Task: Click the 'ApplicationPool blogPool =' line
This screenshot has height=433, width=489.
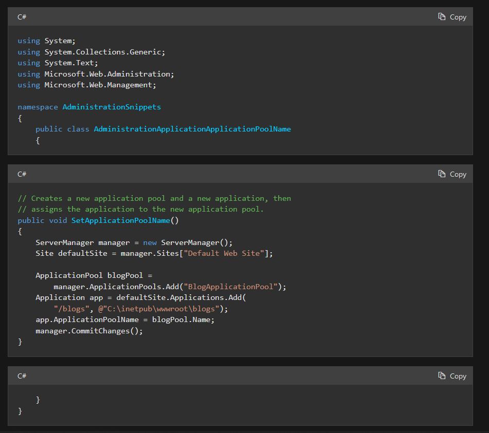Action: pyautogui.click(x=94, y=276)
